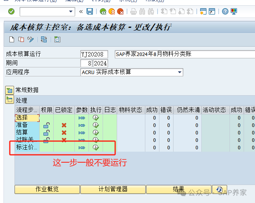The height and width of the screenshot is (203, 255).
Task: Go to Next Page icon
Action: tap(181, 11)
